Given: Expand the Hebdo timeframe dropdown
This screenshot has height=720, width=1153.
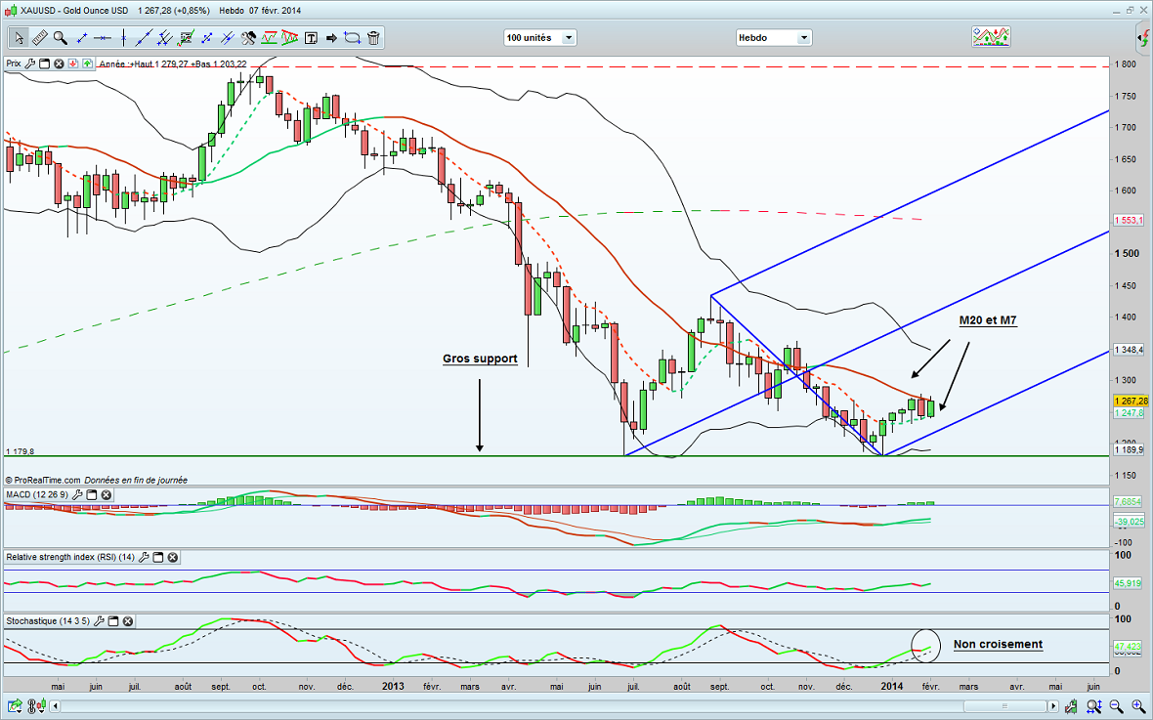Looking at the screenshot, I should (x=803, y=38).
